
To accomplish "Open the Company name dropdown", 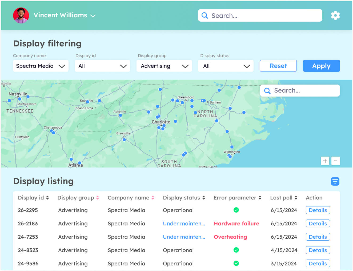I will pyautogui.click(x=41, y=66).
